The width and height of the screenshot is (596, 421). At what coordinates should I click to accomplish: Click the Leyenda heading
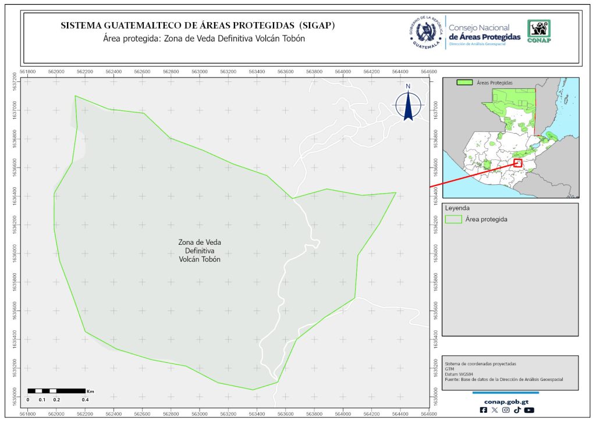(457, 208)
